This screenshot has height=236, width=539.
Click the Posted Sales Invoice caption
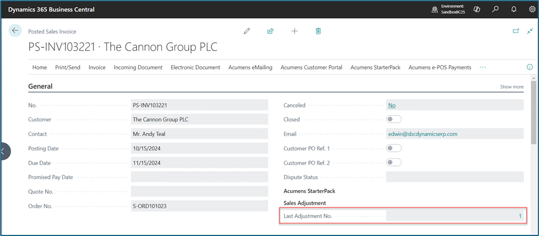[x=52, y=31]
